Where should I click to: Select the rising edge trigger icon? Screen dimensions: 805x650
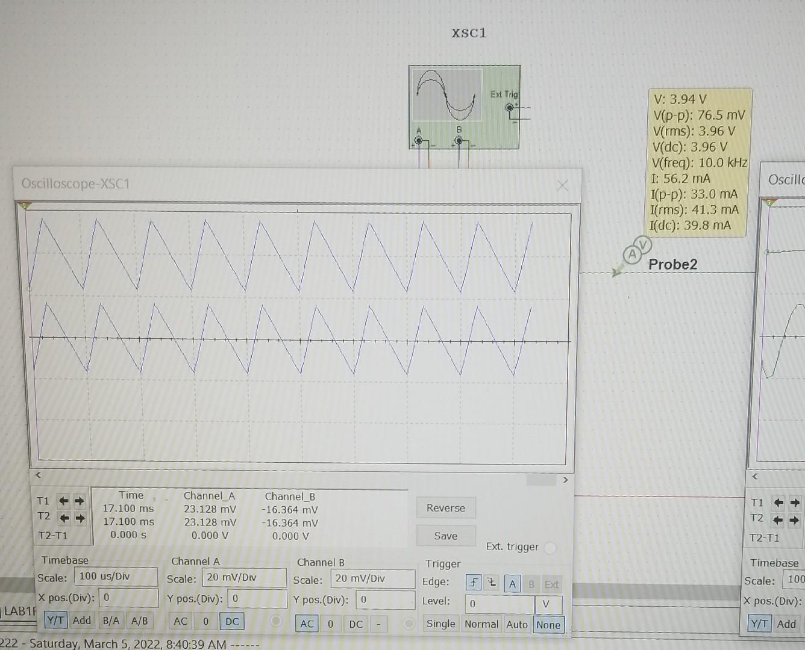tap(474, 582)
